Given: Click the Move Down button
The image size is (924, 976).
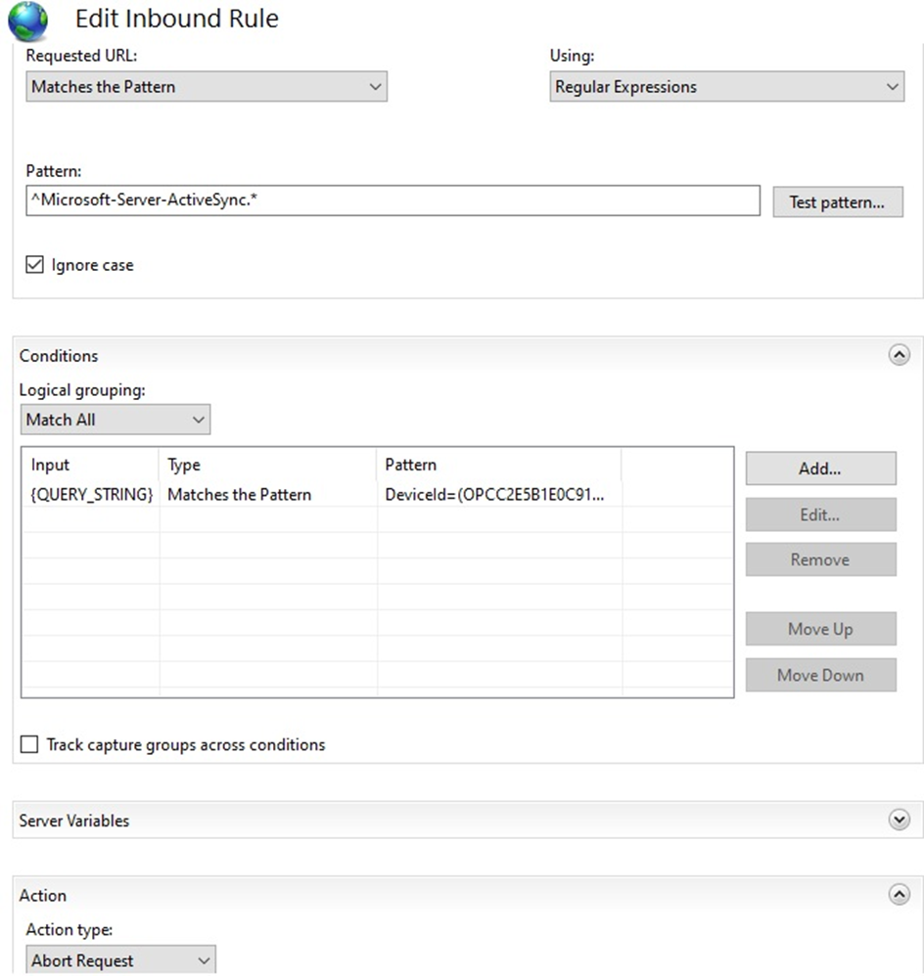Looking at the screenshot, I should pos(820,675).
